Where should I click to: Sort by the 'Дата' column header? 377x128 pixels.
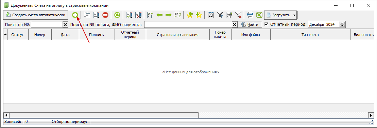[65, 35]
